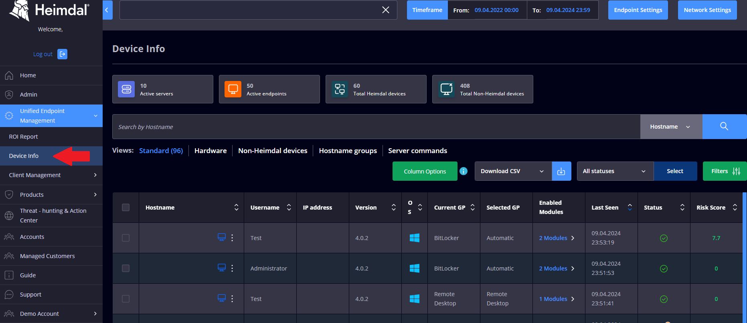Open three-dot menu in Remote Desktop row
The width and height of the screenshot is (747, 323).
point(232,299)
